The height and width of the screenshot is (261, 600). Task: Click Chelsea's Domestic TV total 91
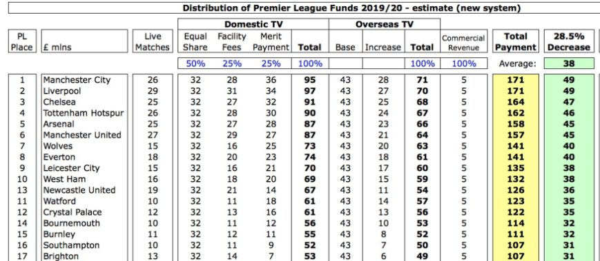click(x=309, y=102)
